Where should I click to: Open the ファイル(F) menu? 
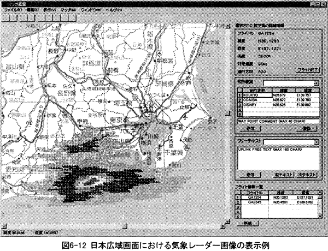[13, 10]
